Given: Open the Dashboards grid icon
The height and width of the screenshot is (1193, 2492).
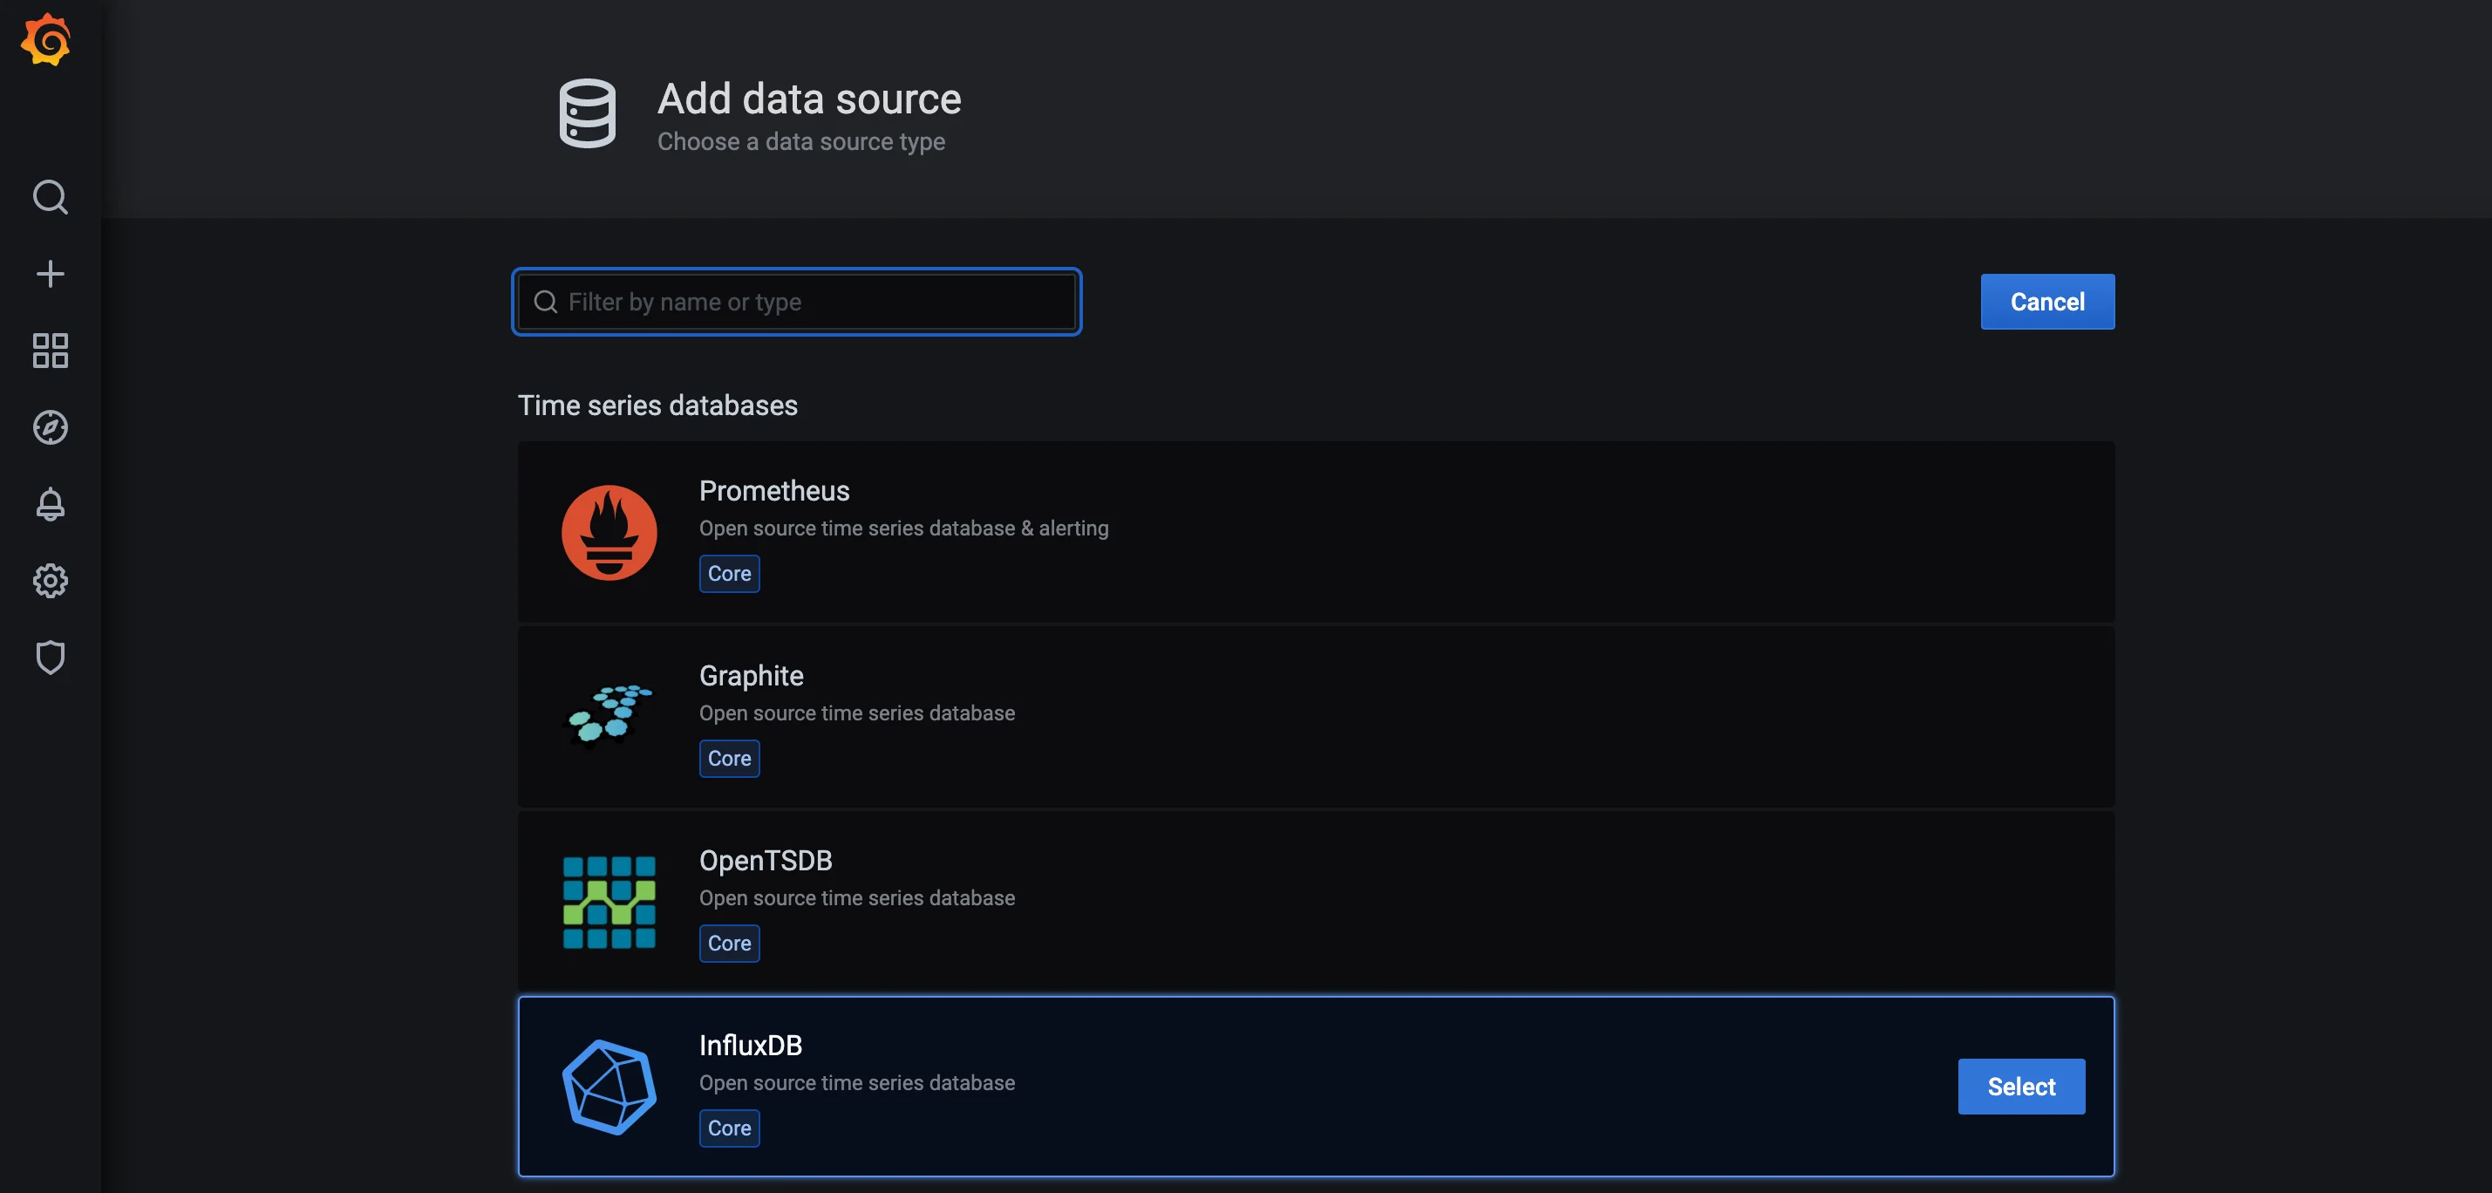Looking at the screenshot, I should pos(51,351).
